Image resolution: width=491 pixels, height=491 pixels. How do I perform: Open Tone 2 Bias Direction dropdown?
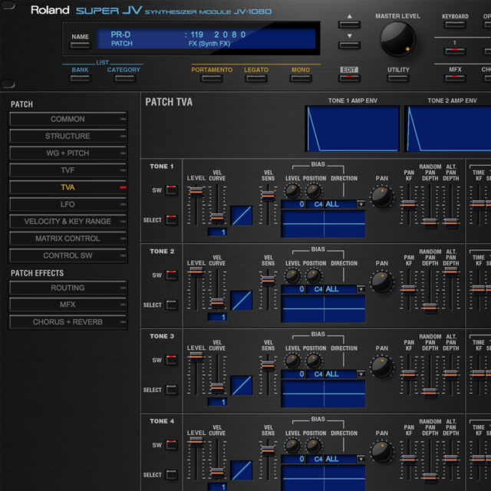tap(361, 289)
